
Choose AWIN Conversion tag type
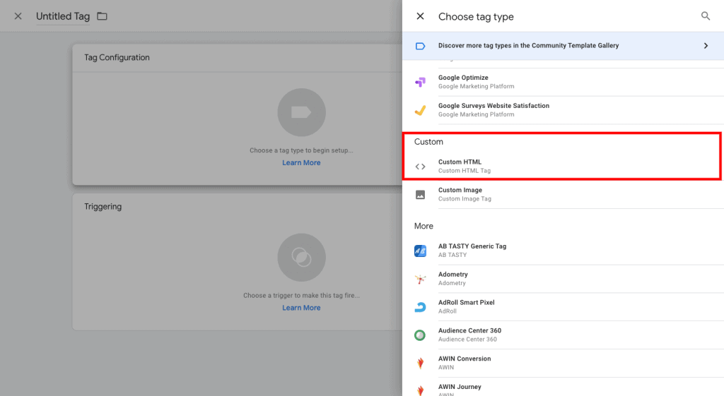tap(563, 364)
